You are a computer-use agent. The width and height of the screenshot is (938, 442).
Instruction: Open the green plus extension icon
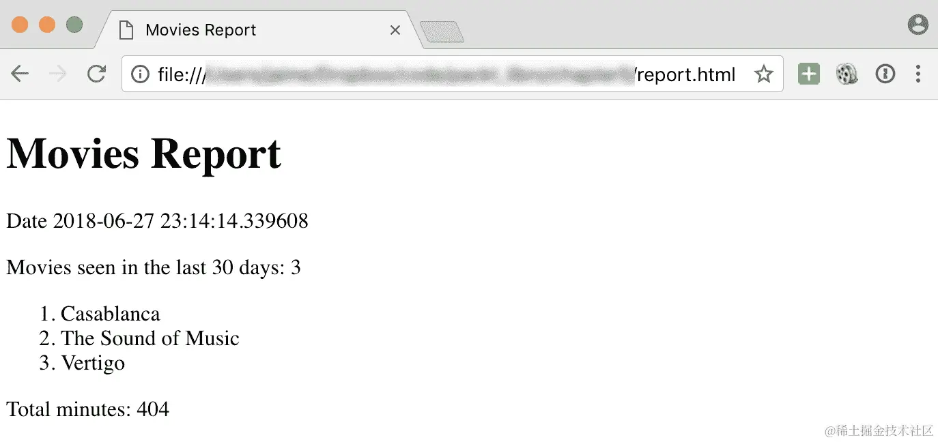pyautogui.click(x=809, y=74)
